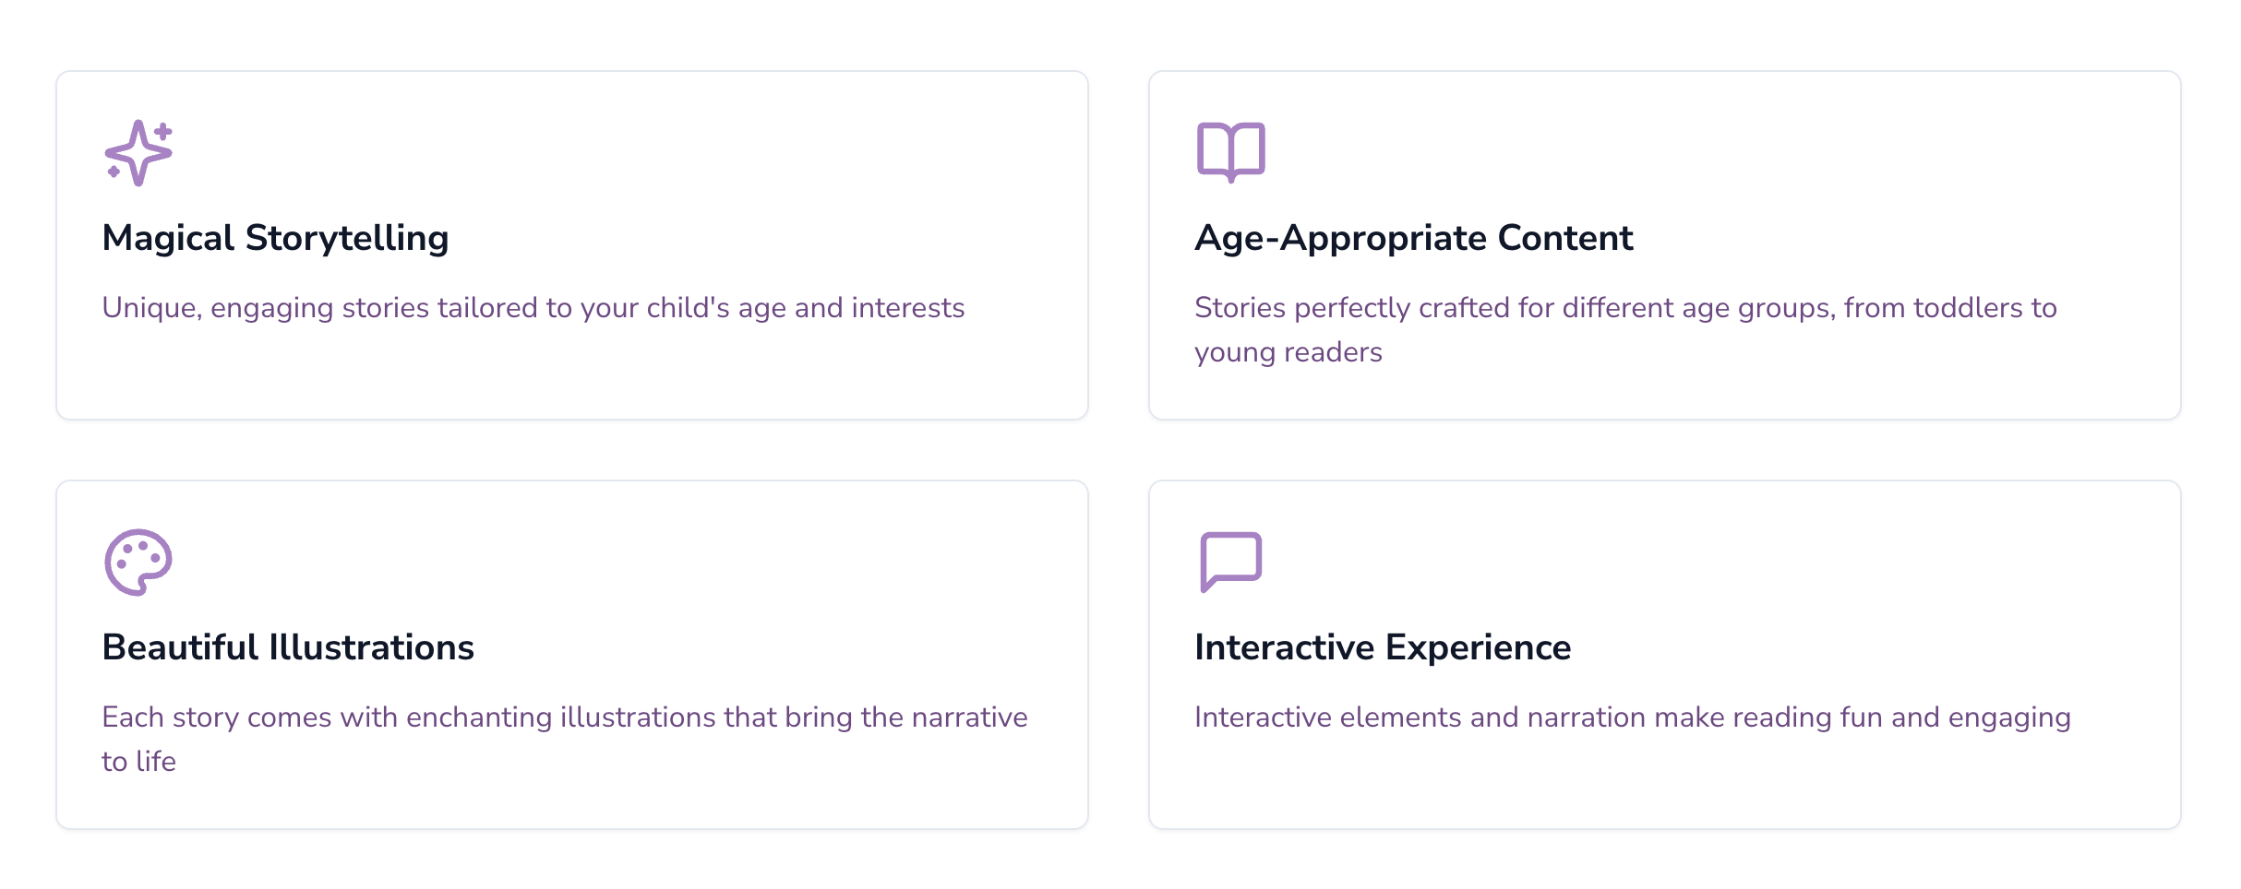Click the word 'Content' in the card title
Screen dimensions: 2241x889
click(x=1565, y=238)
